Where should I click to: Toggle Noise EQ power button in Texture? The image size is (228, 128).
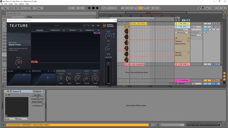pyautogui.click(x=81, y=30)
